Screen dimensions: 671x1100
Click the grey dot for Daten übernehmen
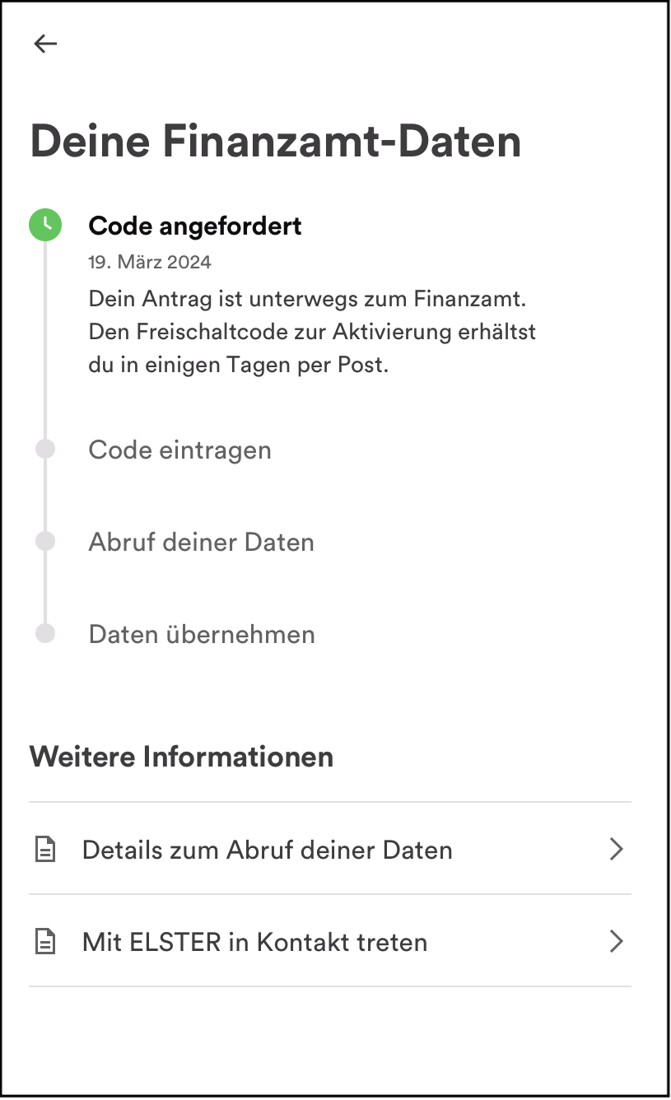(45, 633)
